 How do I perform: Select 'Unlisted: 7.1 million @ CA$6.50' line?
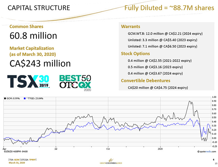pyautogui.click(x=163, y=46)
